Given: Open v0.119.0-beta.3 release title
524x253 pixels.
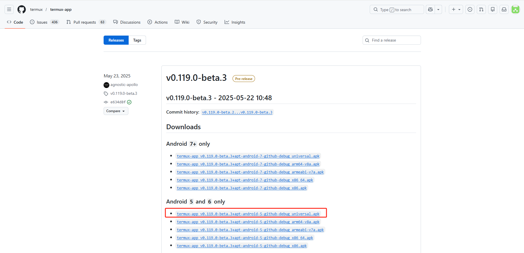Looking at the screenshot, I should click(196, 78).
